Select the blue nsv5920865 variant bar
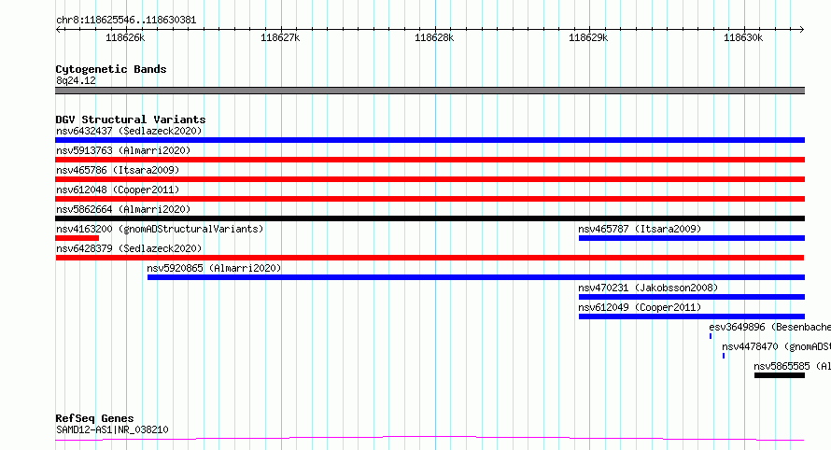 [x=476, y=277]
